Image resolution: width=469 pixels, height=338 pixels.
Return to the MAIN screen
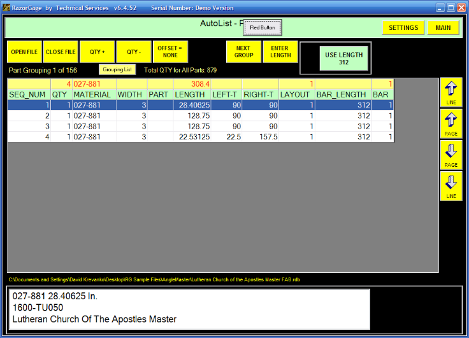coord(443,28)
